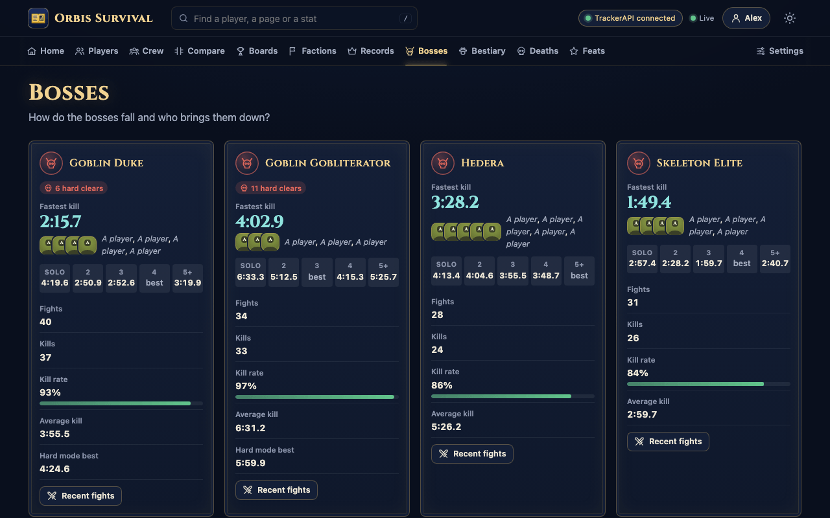Select Hedera's 5+ best time cell
Screen dimensions: 830x518
click(579, 271)
